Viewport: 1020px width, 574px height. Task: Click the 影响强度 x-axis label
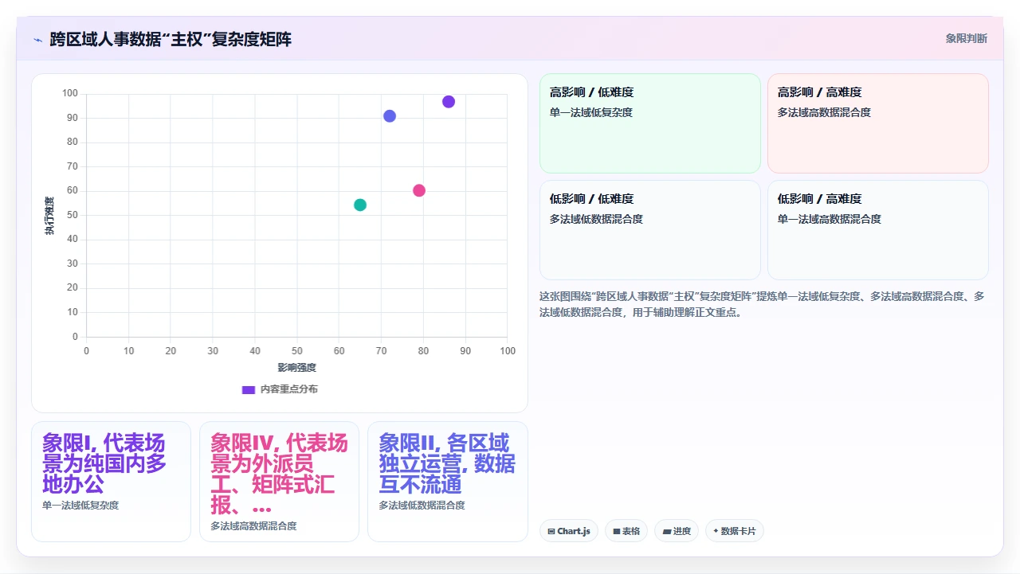[x=297, y=367]
